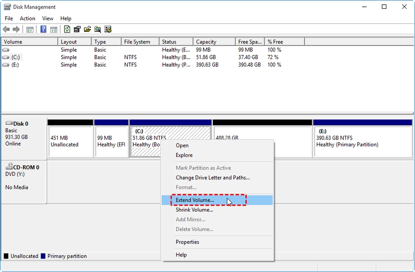Open Properties from the context menu
Image resolution: width=415 pixels, height=272 pixels.
click(187, 242)
